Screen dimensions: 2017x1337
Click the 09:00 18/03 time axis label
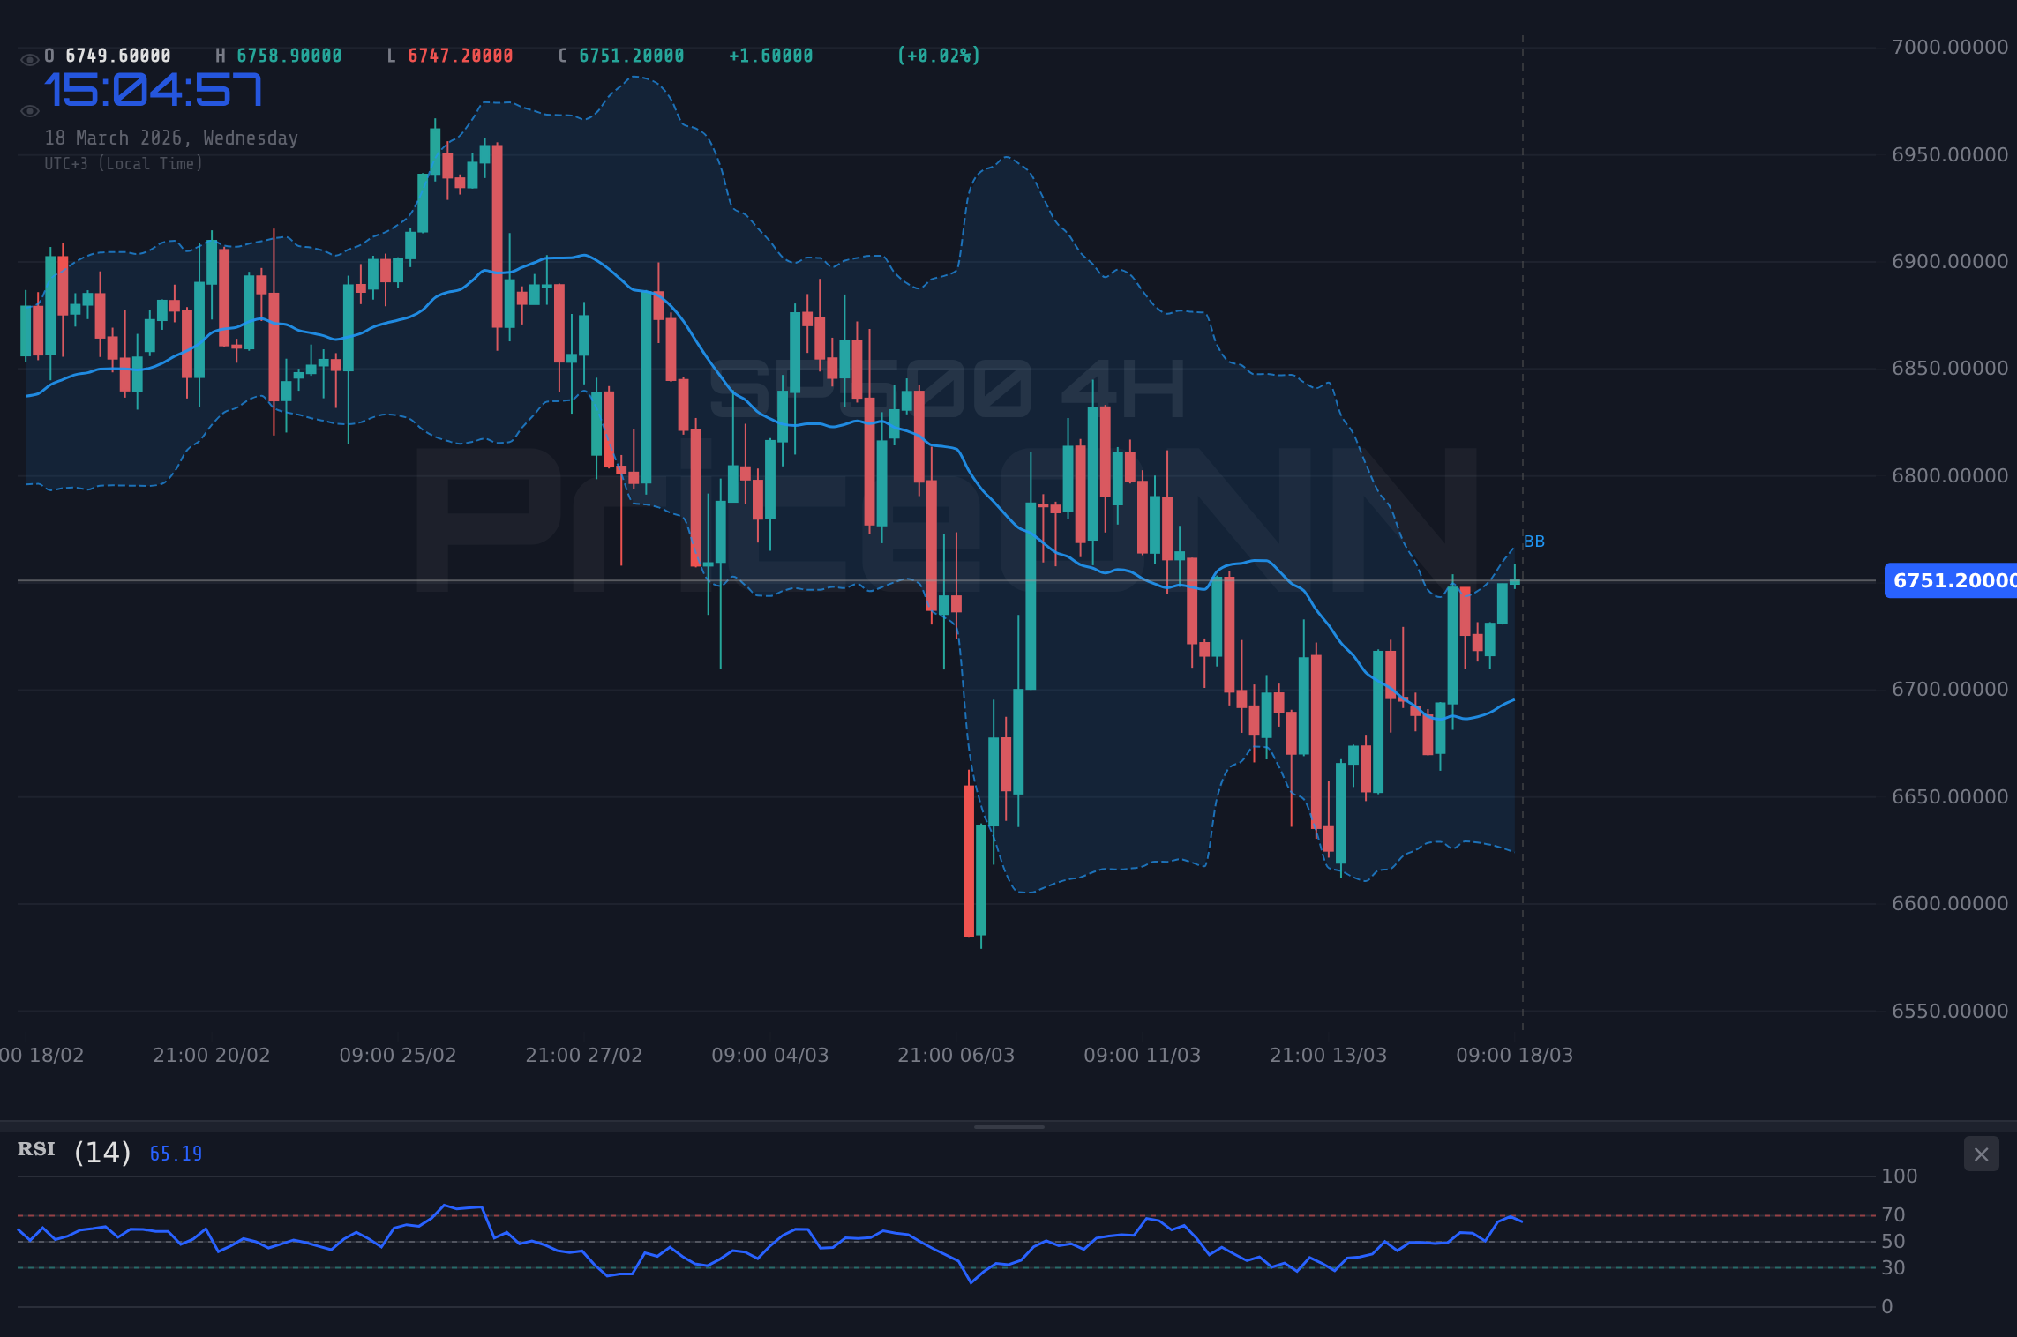point(1514,1054)
